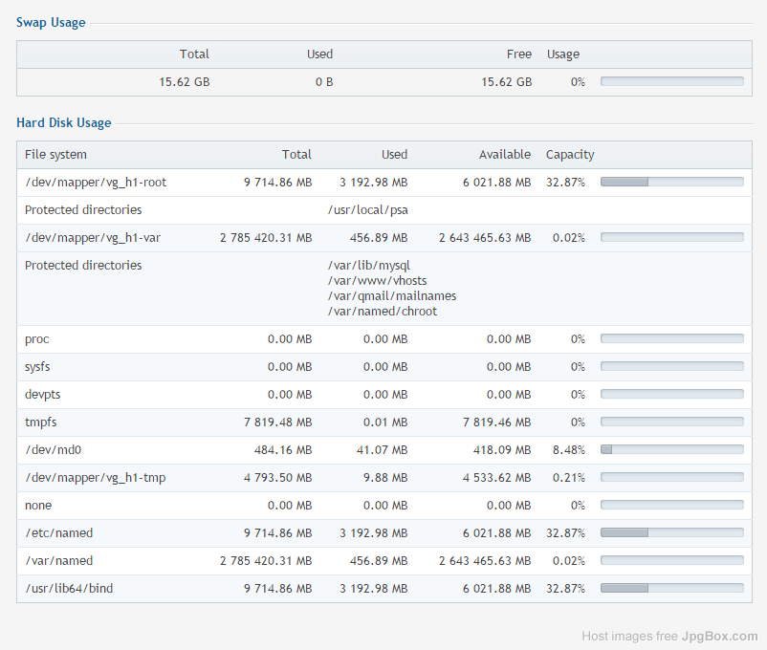Screen dimensions: 767x650
Task: Click the Available column header
Action: coord(504,155)
